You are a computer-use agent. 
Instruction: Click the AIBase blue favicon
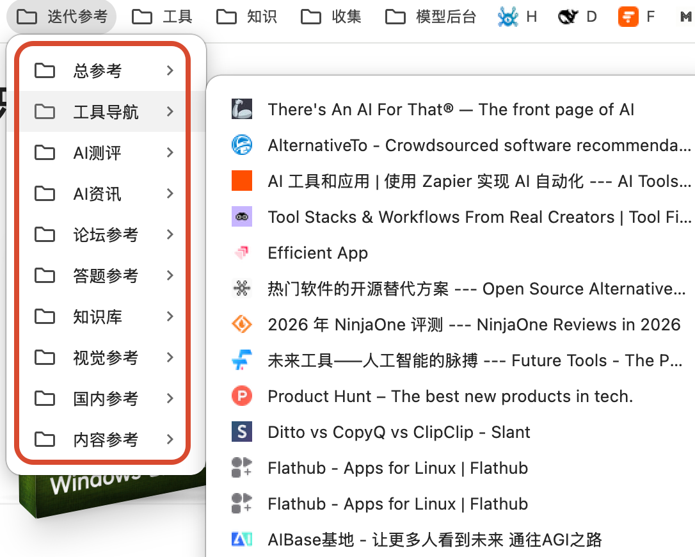click(x=242, y=540)
